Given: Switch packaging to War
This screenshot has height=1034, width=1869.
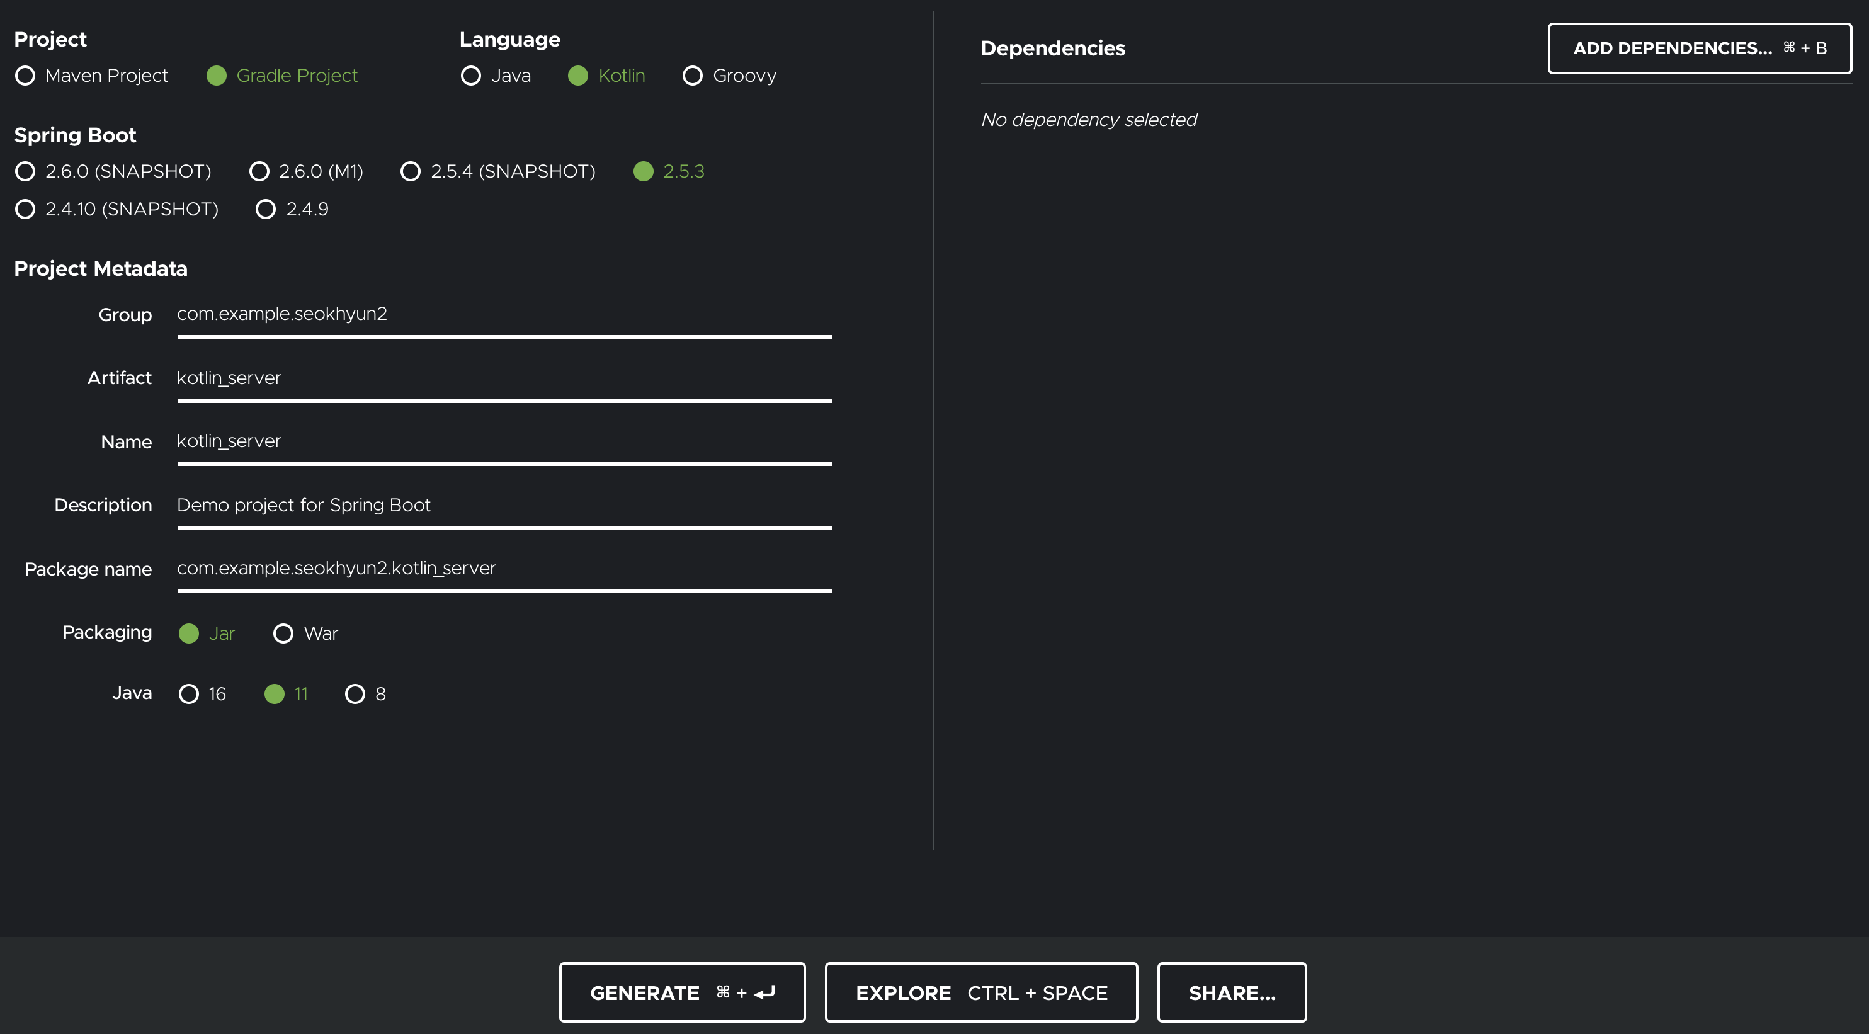Looking at the screenshot, I should coord(283,633).
